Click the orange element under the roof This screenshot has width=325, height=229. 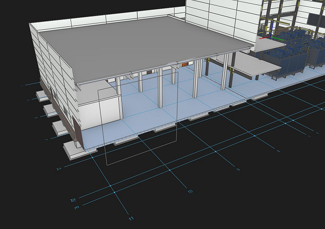[x=184, y=64]
